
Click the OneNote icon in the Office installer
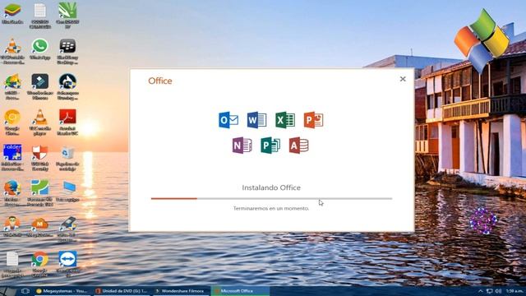tap(242, 146)
